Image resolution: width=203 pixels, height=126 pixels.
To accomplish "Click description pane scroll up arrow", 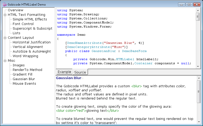I will [x=199, y=78].
